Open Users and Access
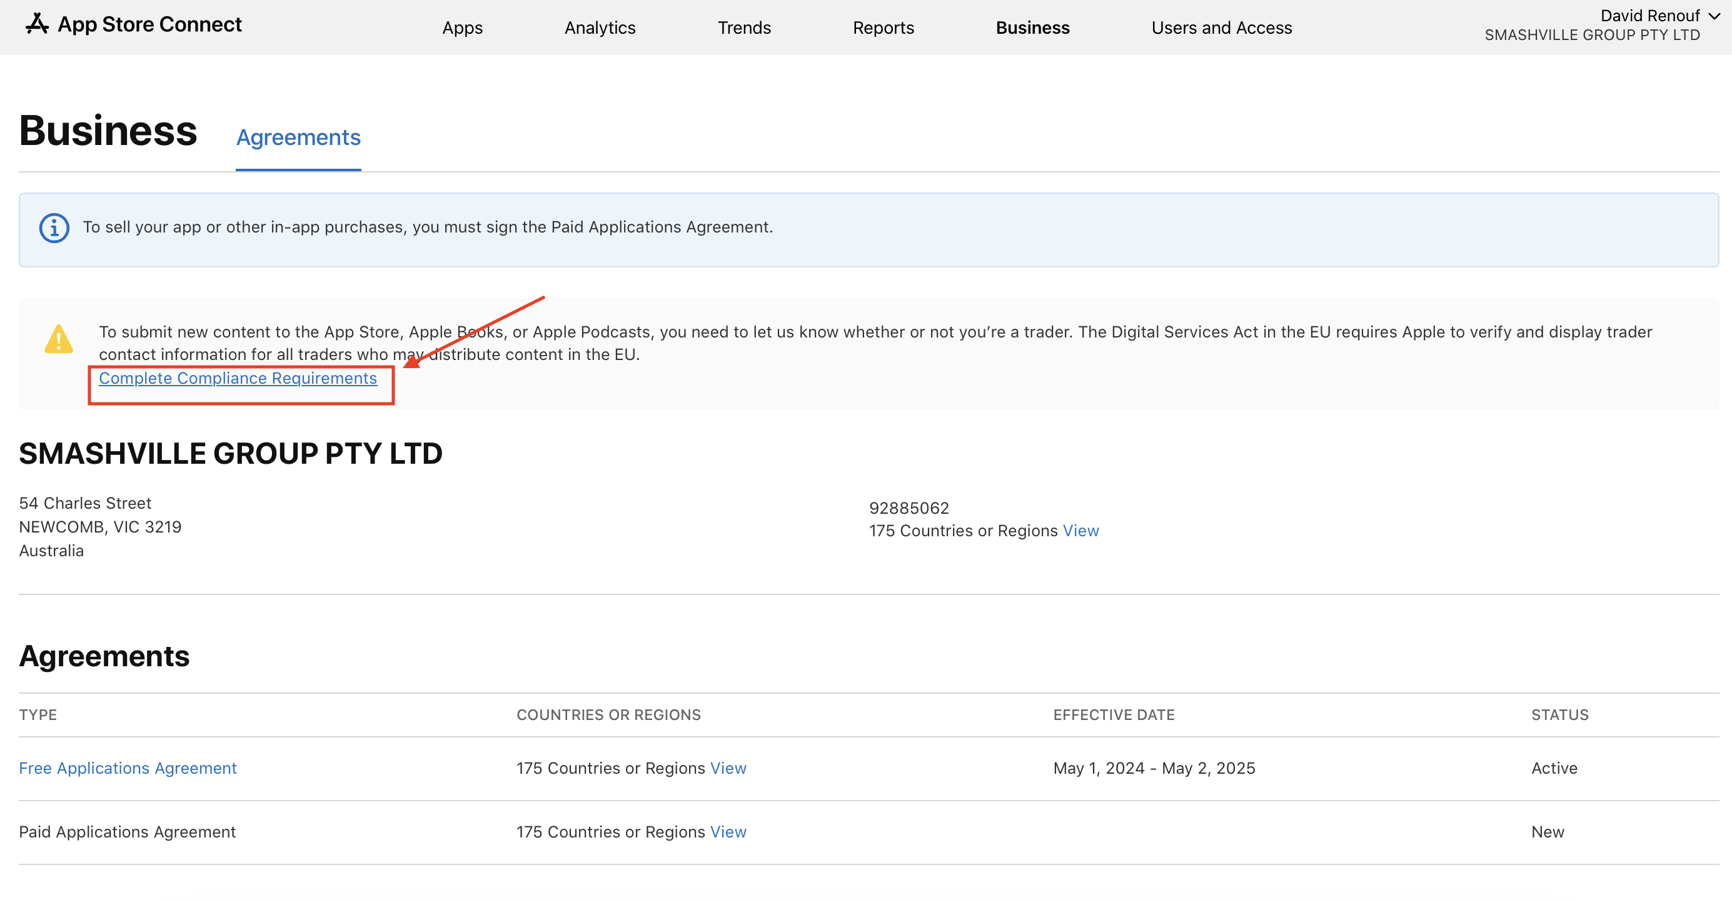The height and width of the screenshot is (900, 1732). pyautogui.click(x=1221, y=27)
